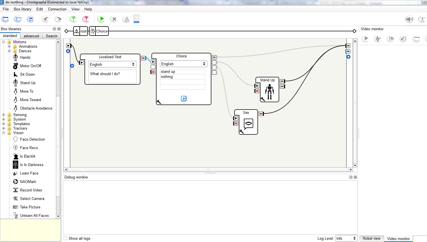Image resolution: width=427 pixels, height=242 pixels.
Task: Toggle the Show all logs checkbox
Action: click(x=66, y=238)
